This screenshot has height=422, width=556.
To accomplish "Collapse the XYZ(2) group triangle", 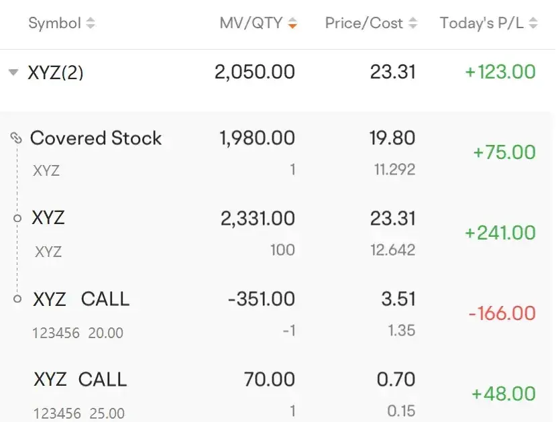I will pos(13,72).
